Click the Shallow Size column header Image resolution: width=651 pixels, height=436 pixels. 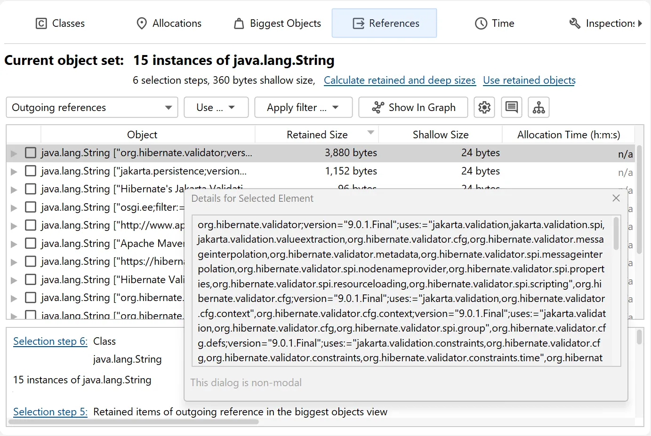click(x=441, y=135)
